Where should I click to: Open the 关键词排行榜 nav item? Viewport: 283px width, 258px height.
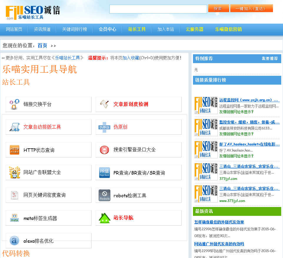click(74, 29)
